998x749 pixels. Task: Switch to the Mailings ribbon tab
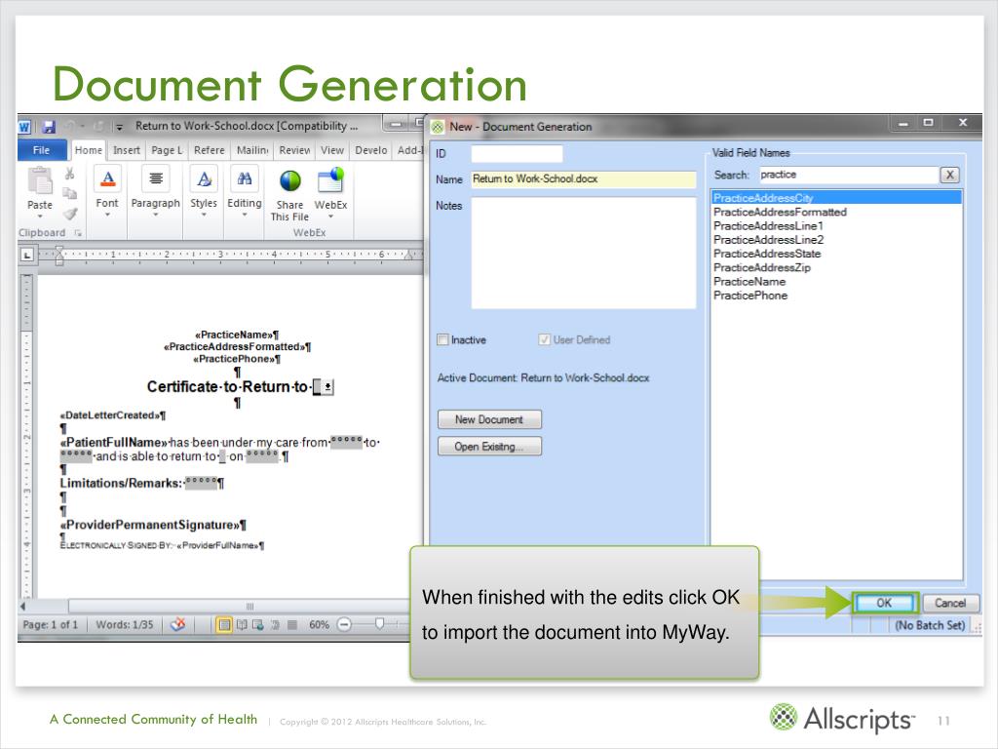click(x=252, y=150)
